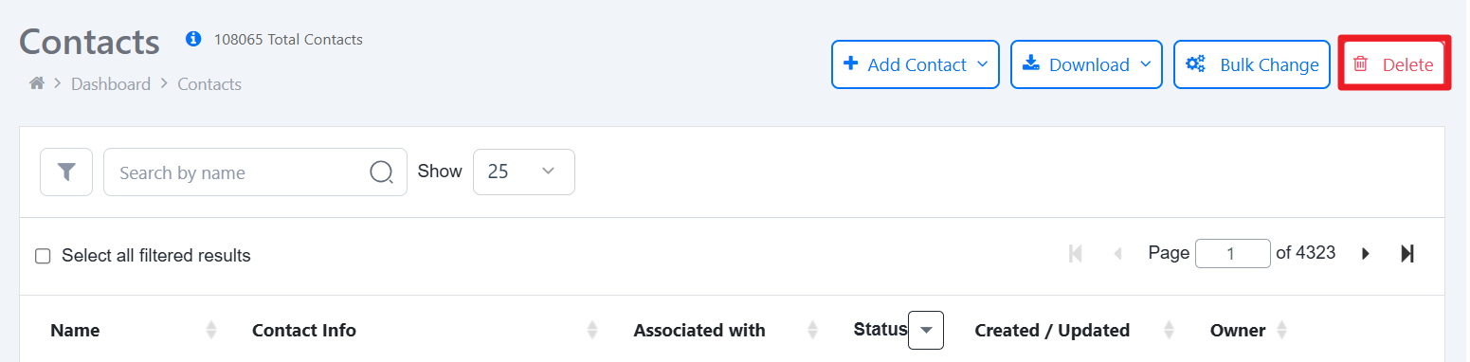Click the page number input box
This screenshot has width=1470, height=362.
pos(1233,253)
